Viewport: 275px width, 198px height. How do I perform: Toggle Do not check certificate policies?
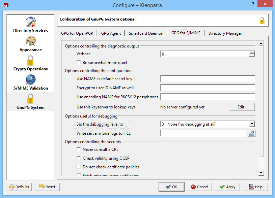(79, 167)
